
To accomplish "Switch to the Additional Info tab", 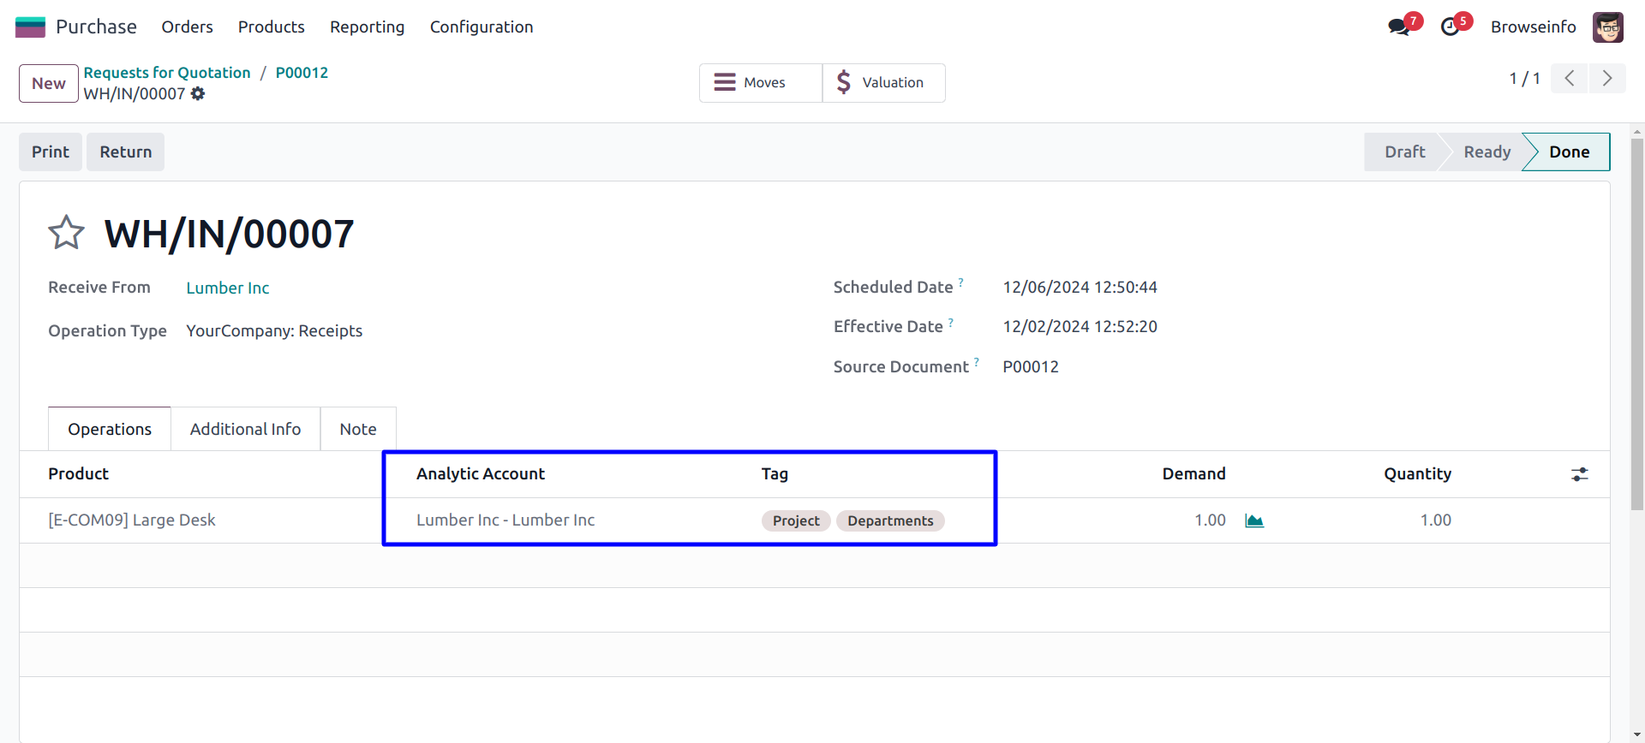I will (245, 429).
